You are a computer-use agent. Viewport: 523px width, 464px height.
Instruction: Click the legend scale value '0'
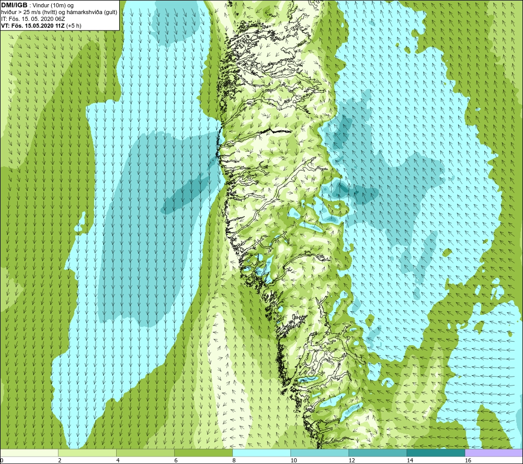point(2,461)
